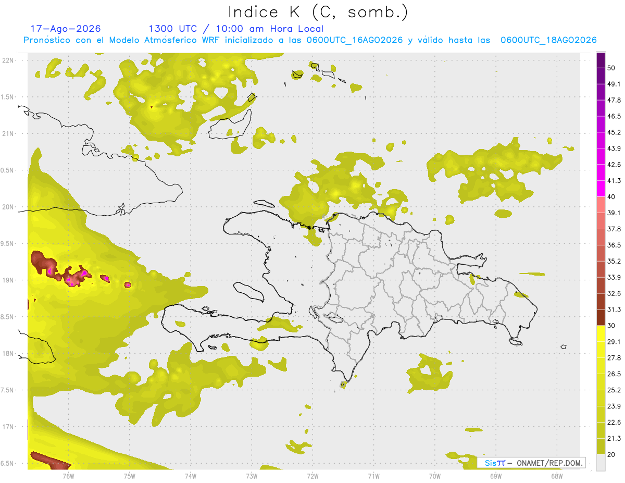Click the 17N latitude axis label

point(9,427)
